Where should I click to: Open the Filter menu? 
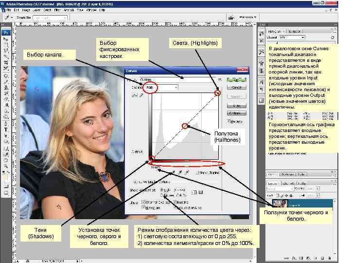[x=57, y=10]
